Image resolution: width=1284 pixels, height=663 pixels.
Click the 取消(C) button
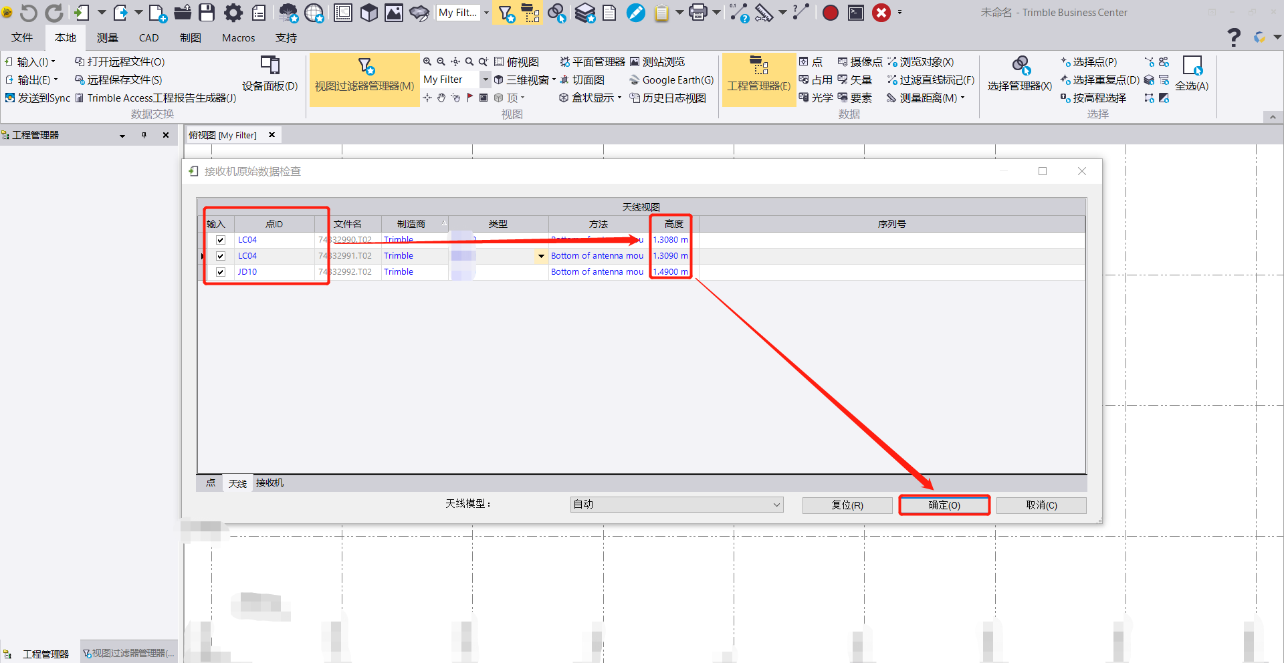coord(1041,505)
